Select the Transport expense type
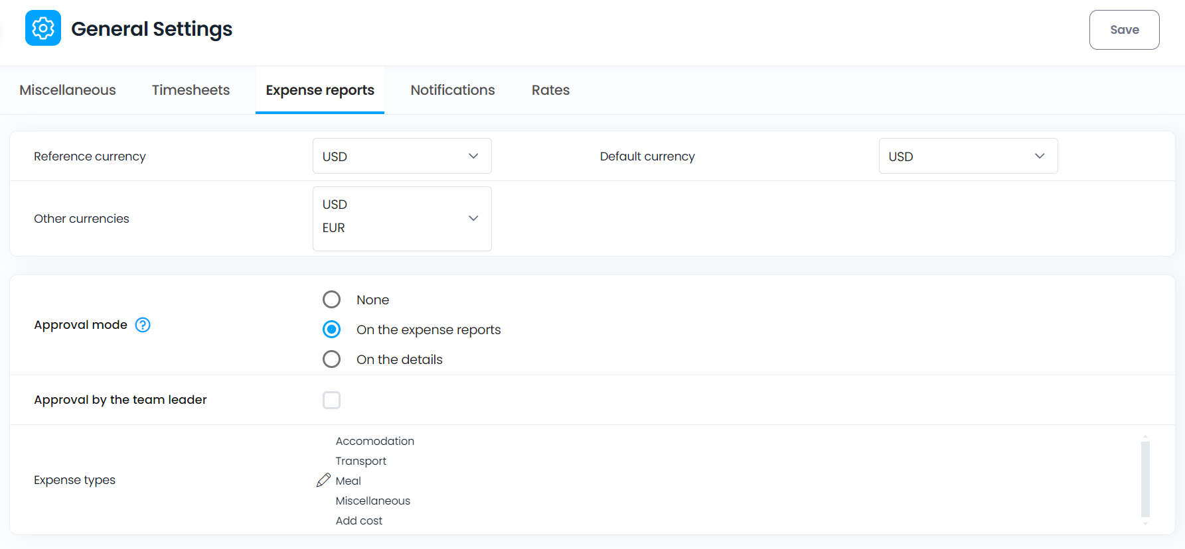Viewport: 1185px width, 549px height. click(x=360, y=461)
